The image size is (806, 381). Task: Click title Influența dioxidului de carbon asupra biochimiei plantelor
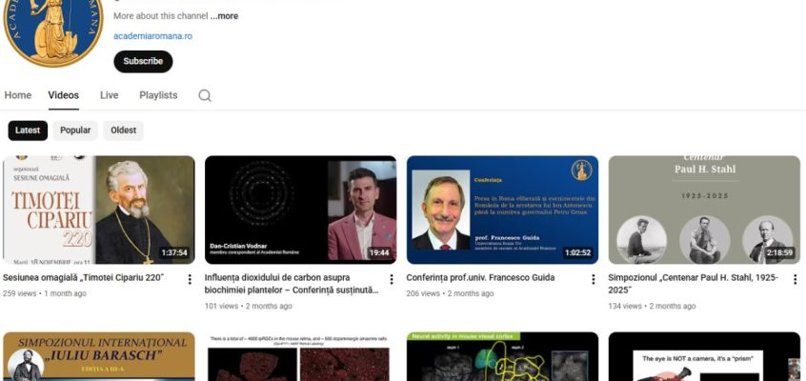click(x=292, y=284)
